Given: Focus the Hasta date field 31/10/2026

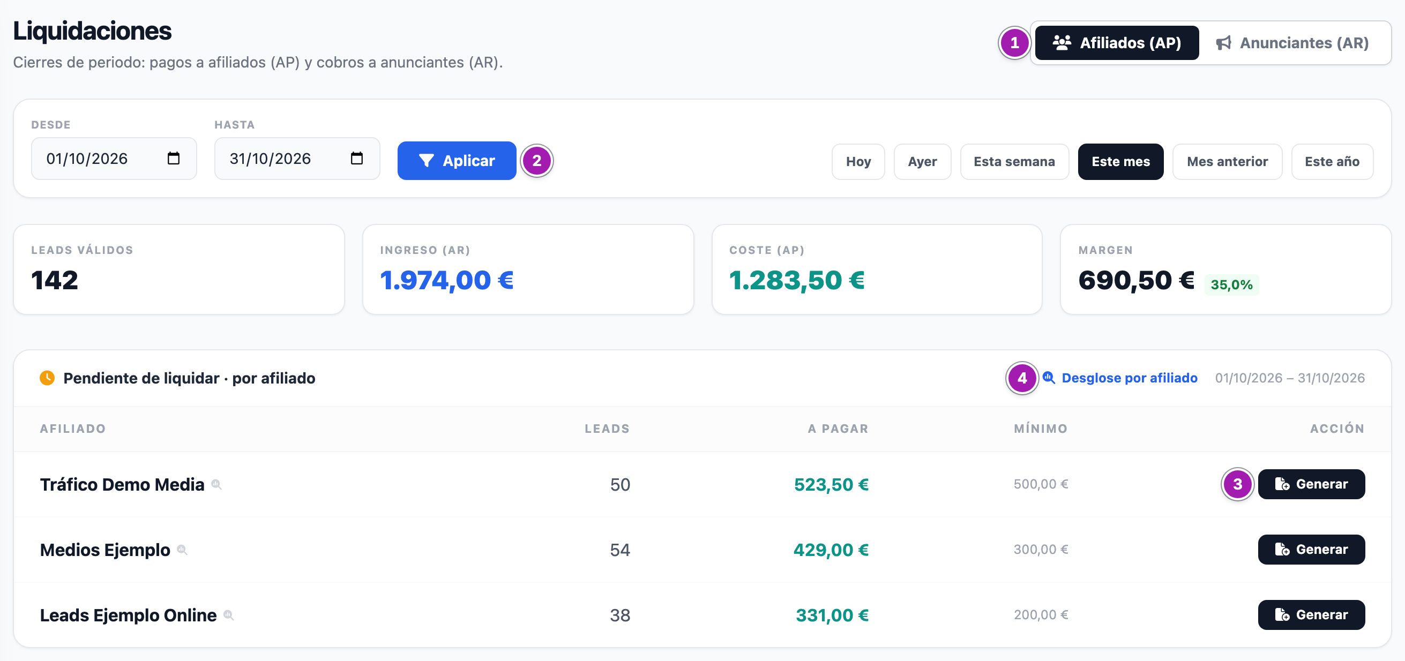Looking at the screenshot, I should coord(297,159).
